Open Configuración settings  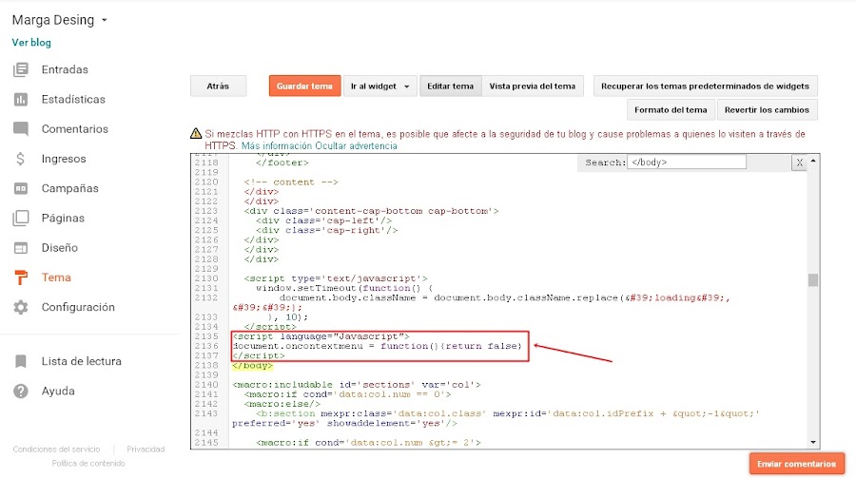point(78,307)
